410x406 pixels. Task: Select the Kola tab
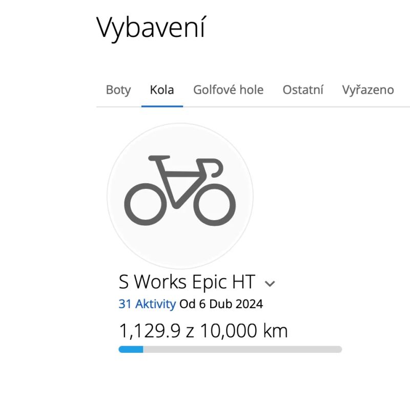(x=162, y=90)
